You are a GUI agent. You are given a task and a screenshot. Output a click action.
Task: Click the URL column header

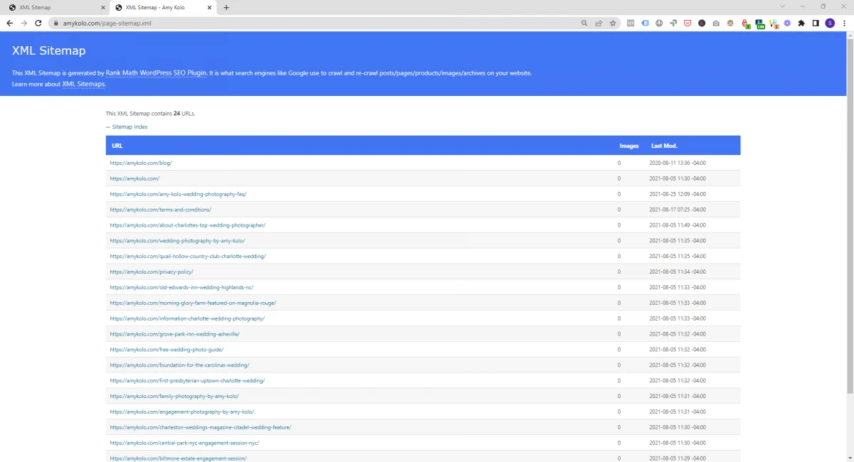click(x=117, y=146)
